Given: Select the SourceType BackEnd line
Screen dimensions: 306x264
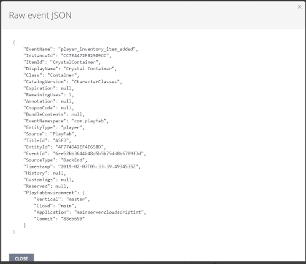Looking at the screenshot, I should 55,160.
